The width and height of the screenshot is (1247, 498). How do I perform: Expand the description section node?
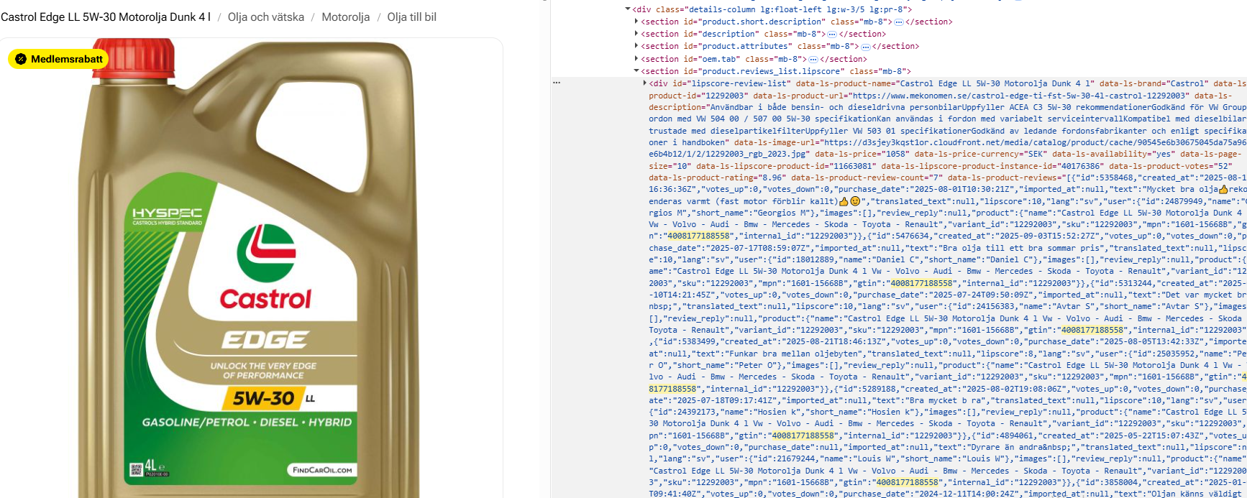point(636,34)
